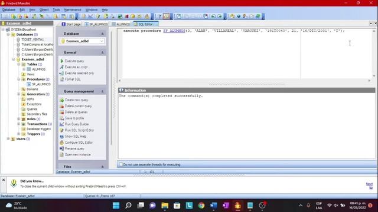Open the Maintenance menu
This screenshot has width=378, height=212.
pos(72,9)
